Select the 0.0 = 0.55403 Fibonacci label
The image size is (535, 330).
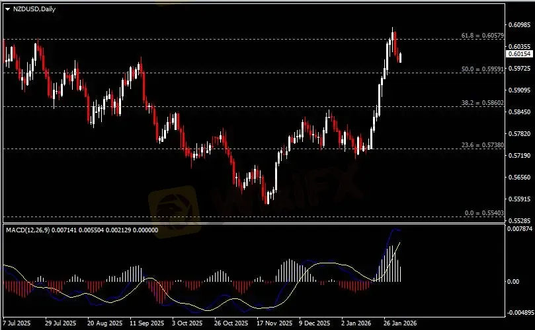pos(484,213)
